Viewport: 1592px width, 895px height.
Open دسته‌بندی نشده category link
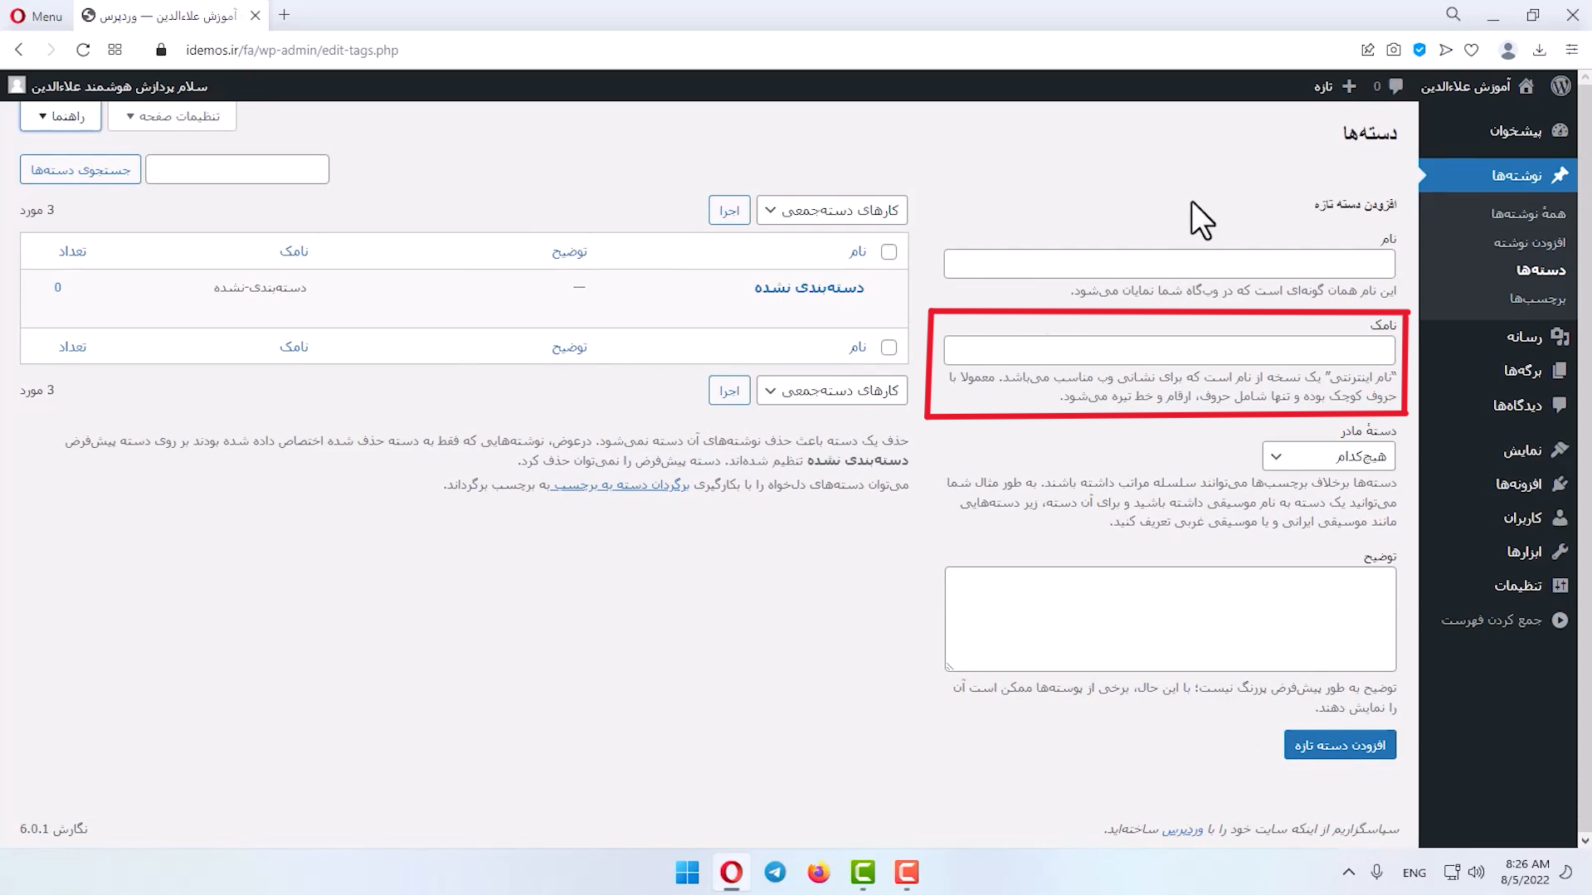click(x=809, y=287)
